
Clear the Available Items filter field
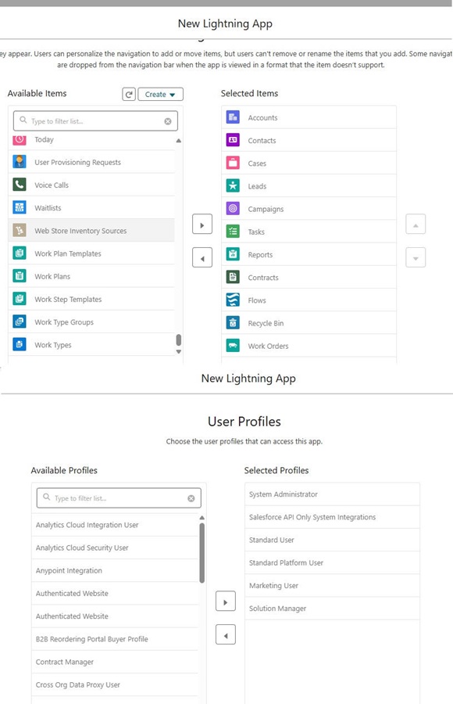pos(168,121)
